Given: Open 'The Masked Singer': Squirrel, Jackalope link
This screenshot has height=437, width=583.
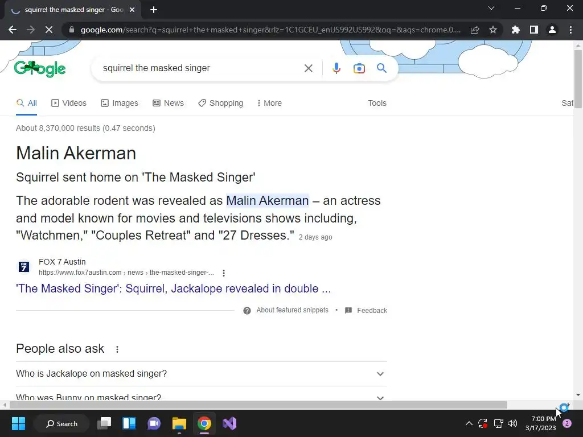Looking at the screenshot, I should pyautogui.click(x=173, y=288).
